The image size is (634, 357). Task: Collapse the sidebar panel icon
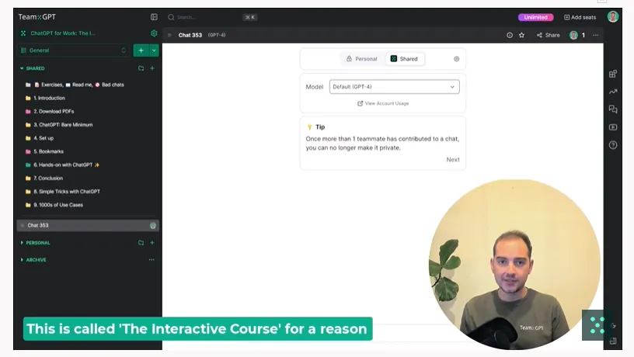click(x=154, y=17)
